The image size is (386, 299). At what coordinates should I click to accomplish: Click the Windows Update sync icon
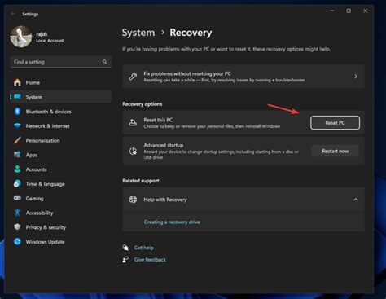point(17,241)
